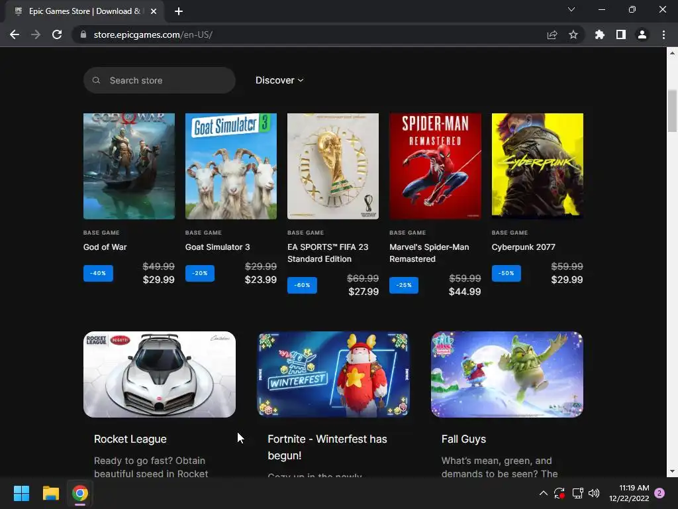678x509 pixels.
Task: Open the Windows Start menu
Action: [x=21, y=493]
